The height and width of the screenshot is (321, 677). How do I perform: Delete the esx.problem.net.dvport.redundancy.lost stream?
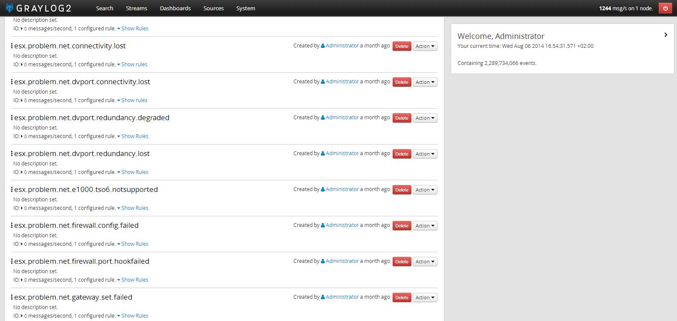point(402,154)
